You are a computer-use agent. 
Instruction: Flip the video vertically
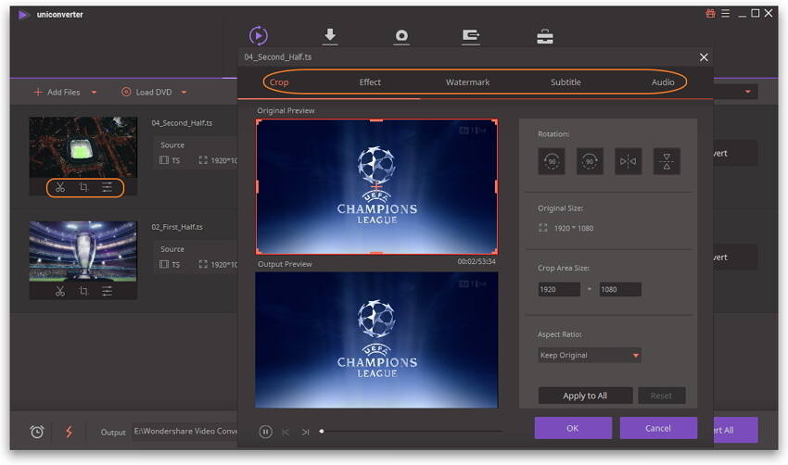point(667,161)
